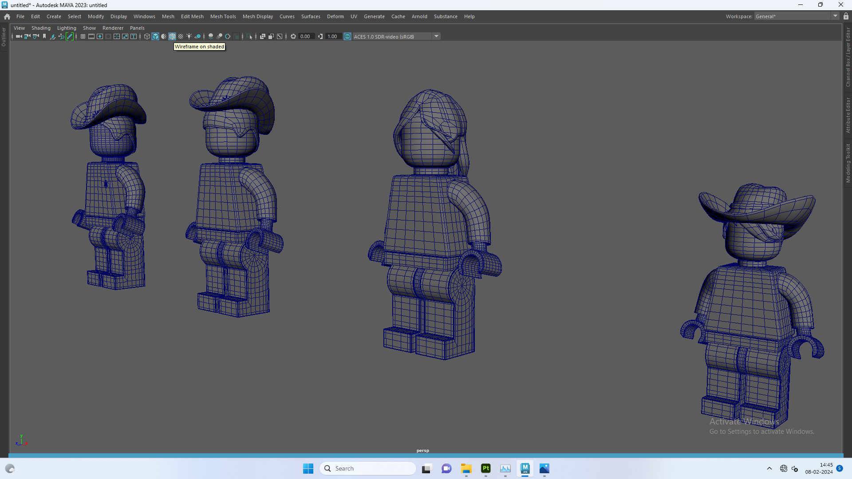Open File Explorer from taskbar
This screenshot has height=479, width=852.
pyautogui.click(x=466, y=468)
